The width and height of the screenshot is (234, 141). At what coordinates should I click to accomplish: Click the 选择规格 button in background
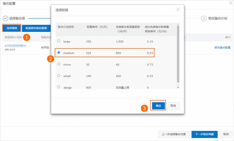(x=12, y=28)
